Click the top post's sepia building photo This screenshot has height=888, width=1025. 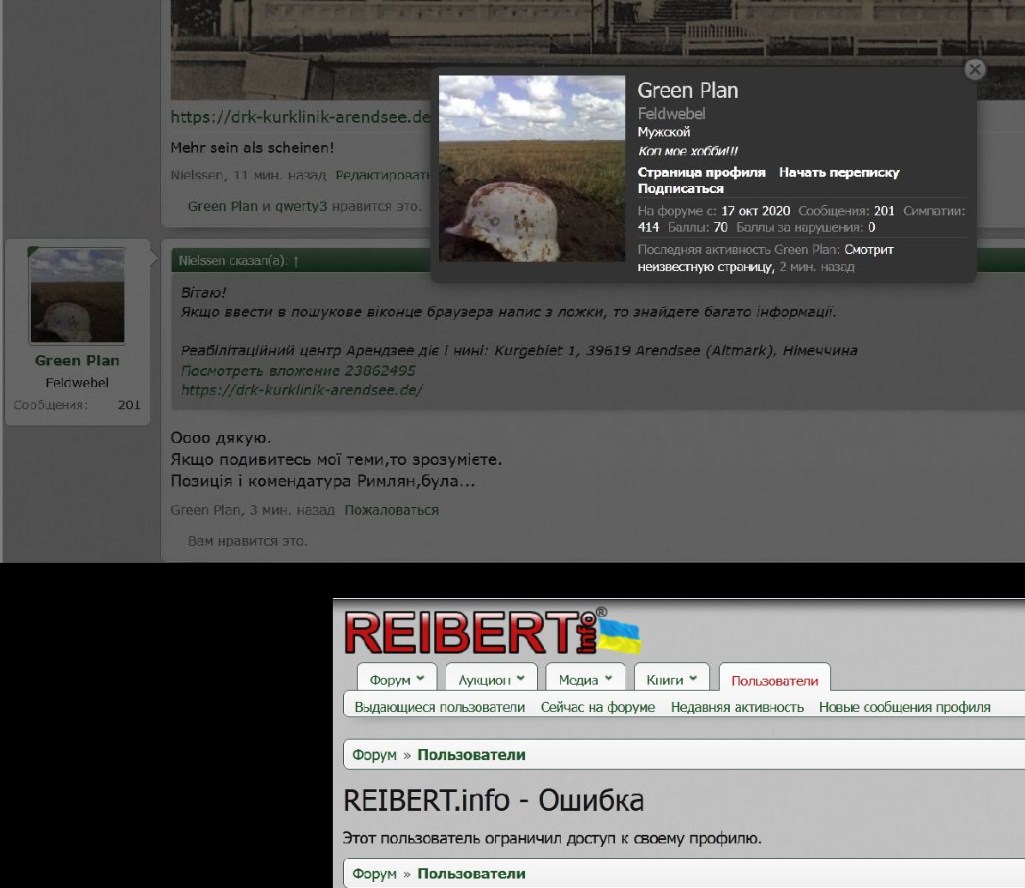pos(598,50)
